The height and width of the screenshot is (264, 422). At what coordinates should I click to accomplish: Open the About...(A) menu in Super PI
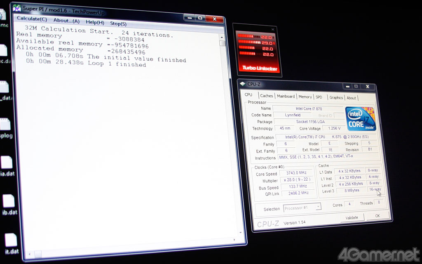[66, 21]
